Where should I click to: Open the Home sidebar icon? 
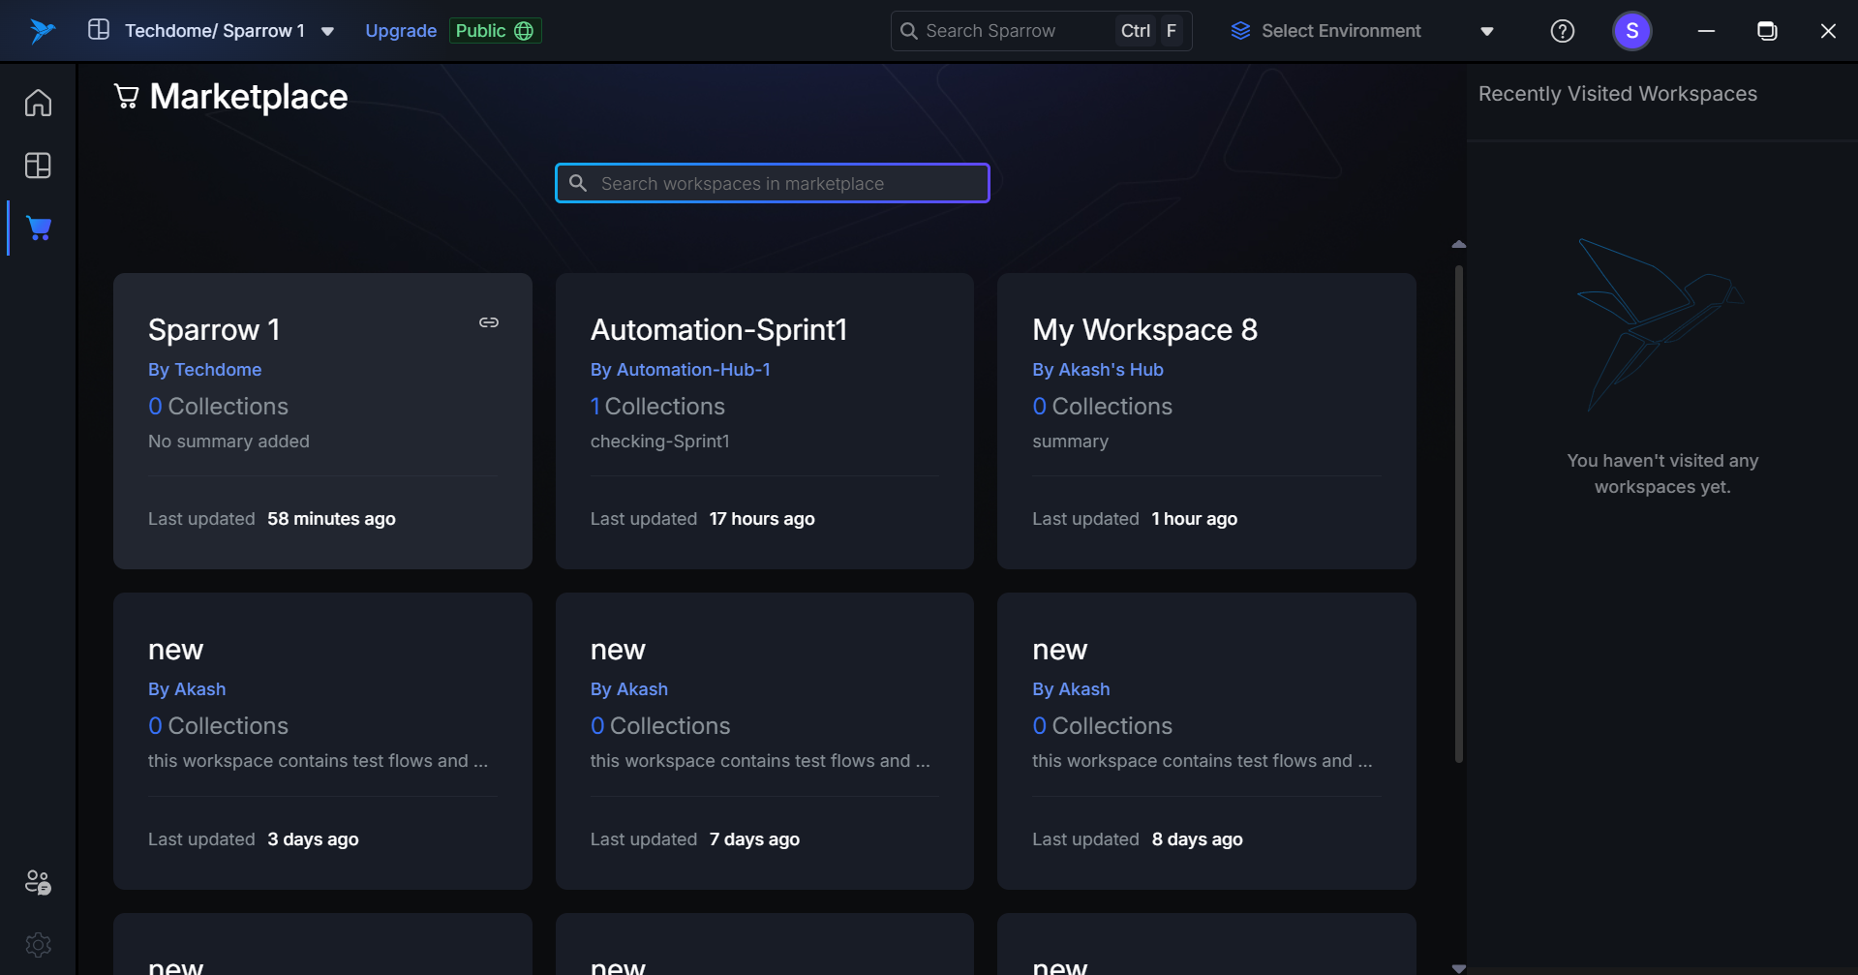[x=38, y=103]
